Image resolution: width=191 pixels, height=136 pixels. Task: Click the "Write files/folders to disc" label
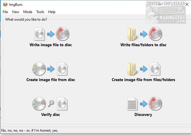143,45
